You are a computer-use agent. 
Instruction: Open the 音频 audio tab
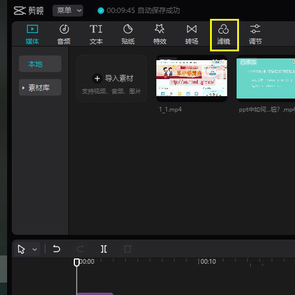64,35
